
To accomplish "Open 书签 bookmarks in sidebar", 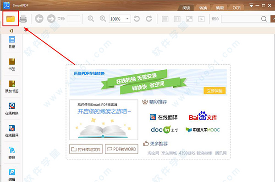I will 12,64.
